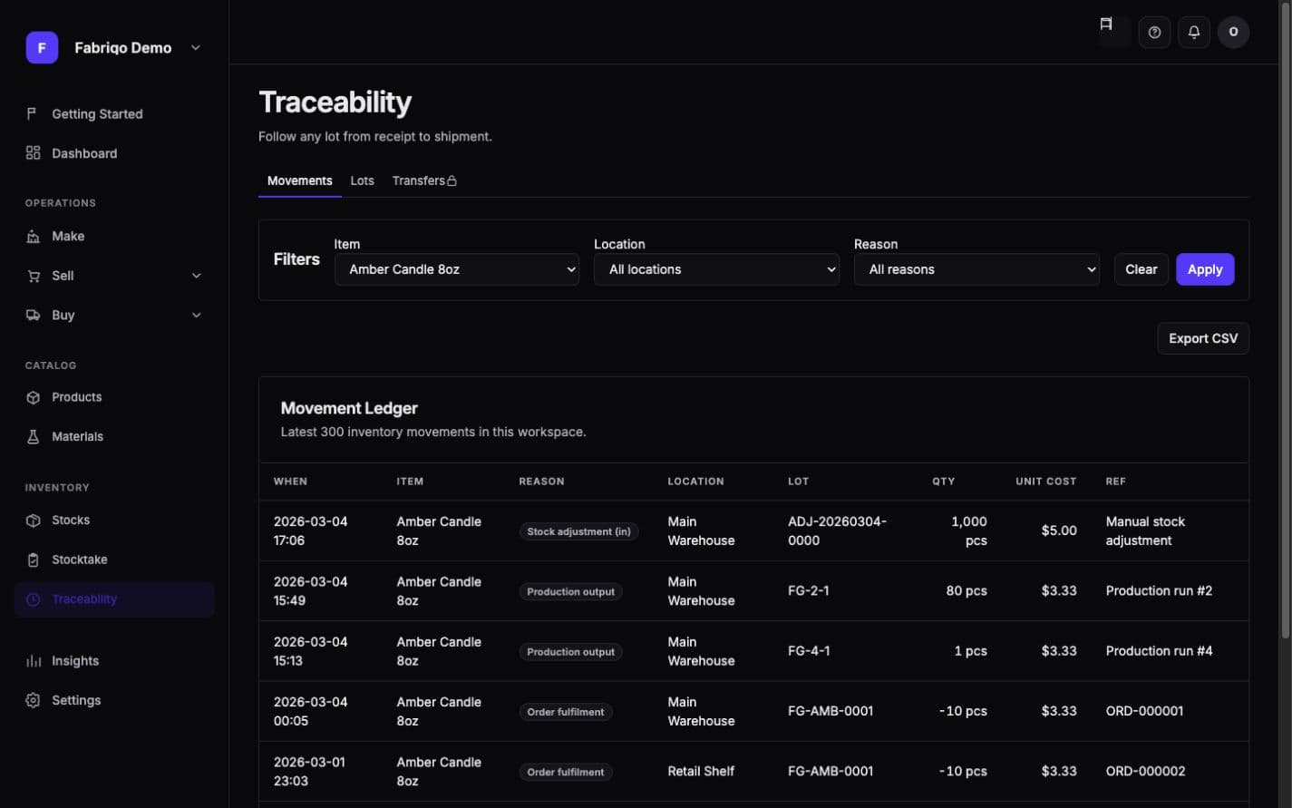The width and height of the screenshot is (1292, 808).
Task: Open Dashboard in sidebar
Action: coord(114,153)
